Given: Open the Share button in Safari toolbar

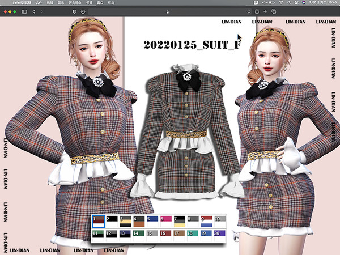Looking at the screenshot, I should coord(257,11).
